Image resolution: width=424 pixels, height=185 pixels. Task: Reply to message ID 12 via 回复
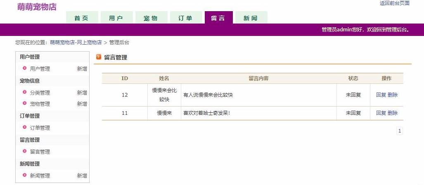point(381,95)
